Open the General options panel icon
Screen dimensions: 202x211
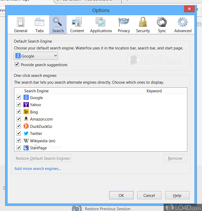(21, 22)
